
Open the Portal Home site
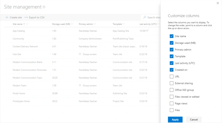(19, 93)
